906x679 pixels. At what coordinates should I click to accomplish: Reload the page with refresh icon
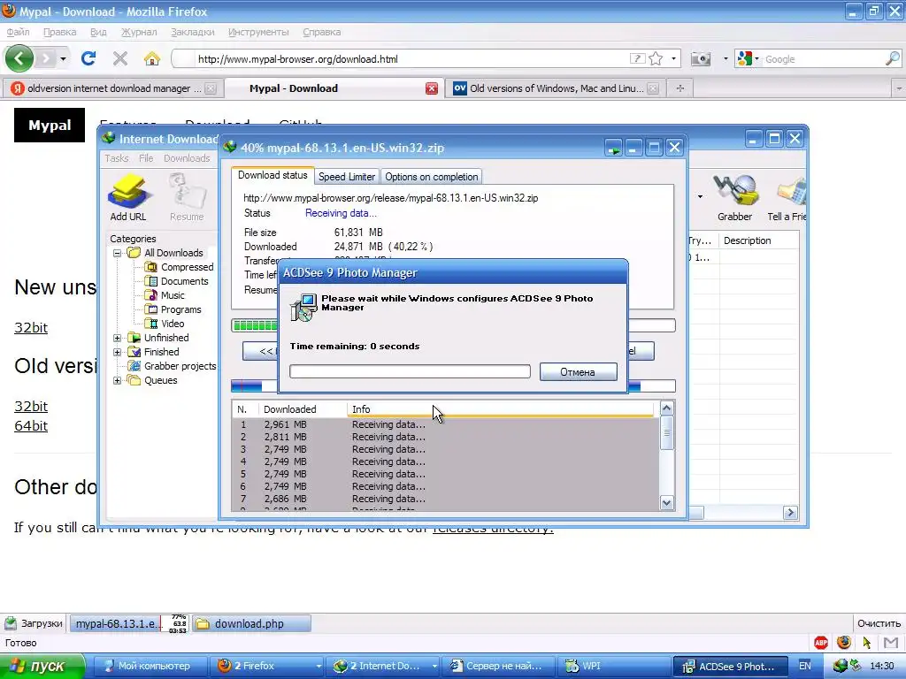point(88,58)
